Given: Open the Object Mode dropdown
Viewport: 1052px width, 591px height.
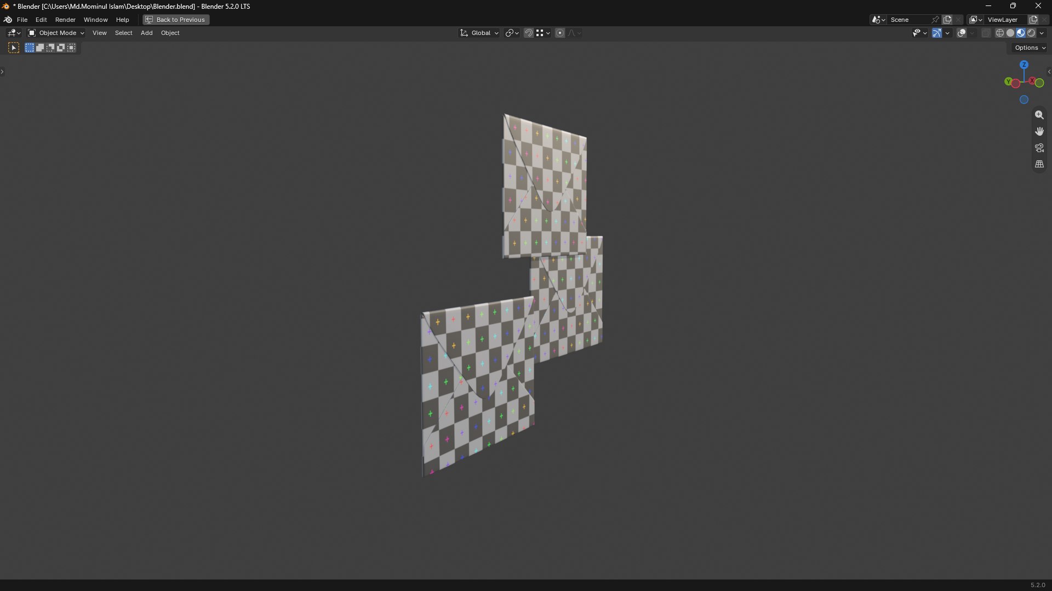Looking at the screenshot, I should click(56, 33).
